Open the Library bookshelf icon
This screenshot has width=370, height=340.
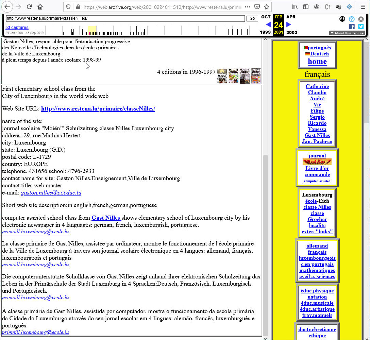pyautogui.click(x=295, y=7)
